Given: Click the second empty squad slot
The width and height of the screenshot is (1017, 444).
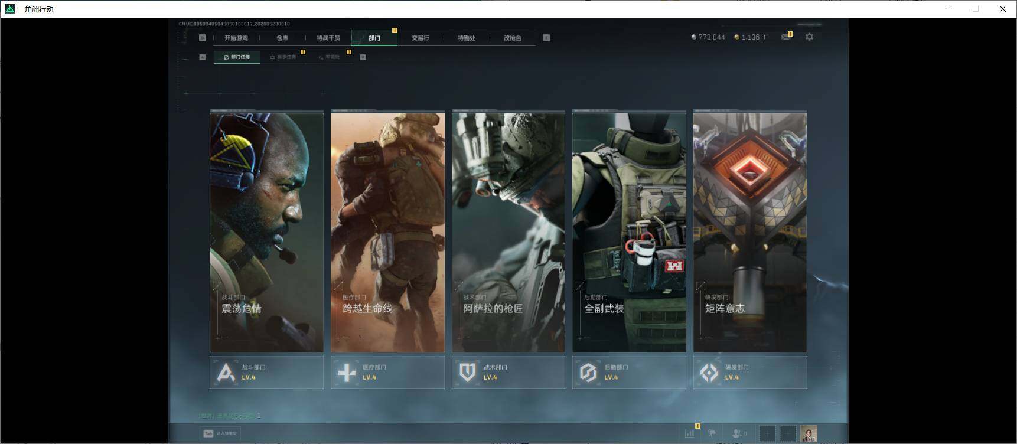Looking at the screenshot, I should [x=788, y=433].
